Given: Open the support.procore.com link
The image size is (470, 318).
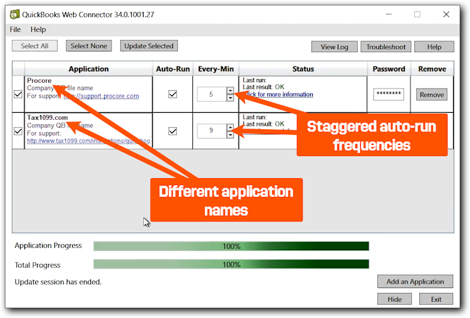Looking at the screenshot, I should click(x=102, y=96).
